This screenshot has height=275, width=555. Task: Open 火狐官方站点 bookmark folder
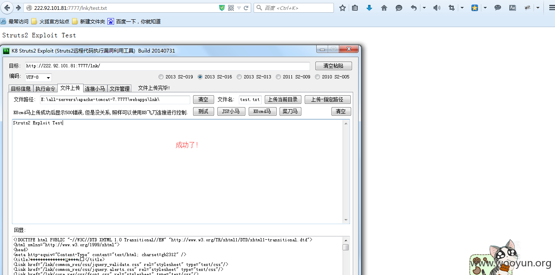coord(50,21)
